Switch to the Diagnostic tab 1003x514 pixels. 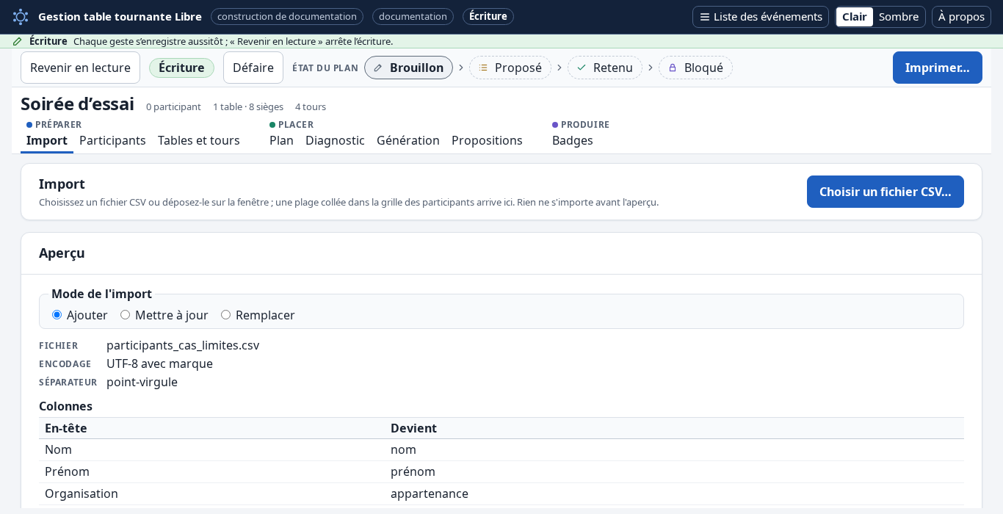(x=335, y=140)
